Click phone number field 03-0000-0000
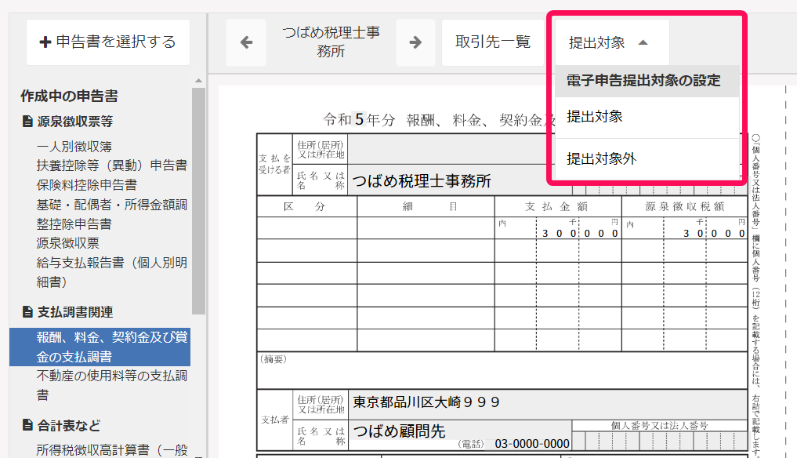 [x=531, y=444]
